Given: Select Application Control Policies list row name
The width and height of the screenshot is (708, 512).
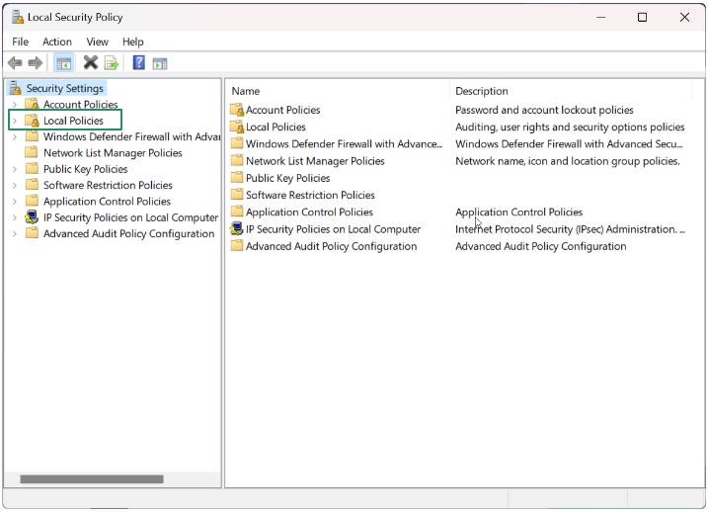Looking at the screenshot, I should [309, 212].
